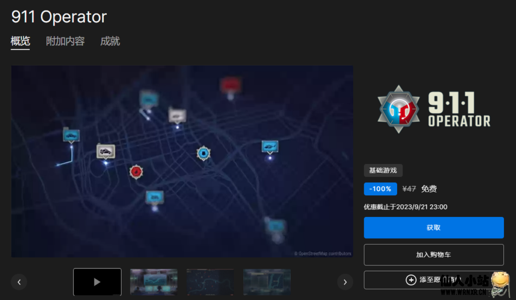Select the dark city map screenshot thumbnail

pos(210,282)
